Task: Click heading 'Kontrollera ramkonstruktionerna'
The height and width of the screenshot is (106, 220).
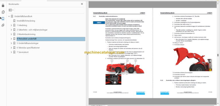Action: [108, 16]
